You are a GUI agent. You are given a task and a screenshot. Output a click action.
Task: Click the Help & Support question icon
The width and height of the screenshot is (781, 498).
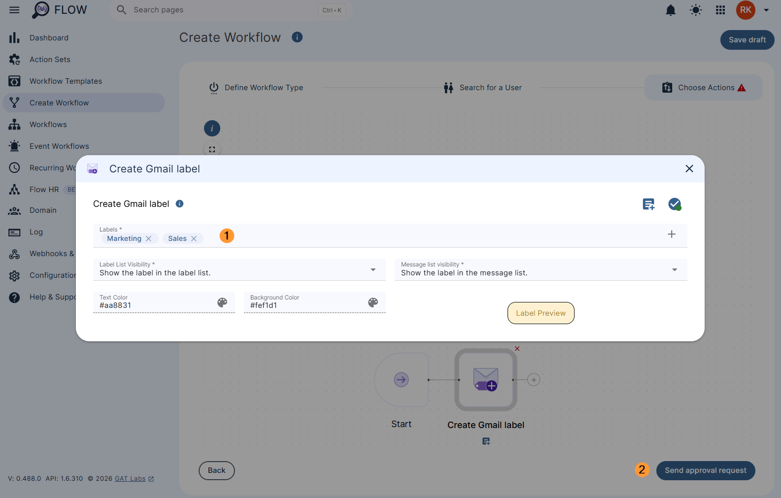click(x=14, y=297)
